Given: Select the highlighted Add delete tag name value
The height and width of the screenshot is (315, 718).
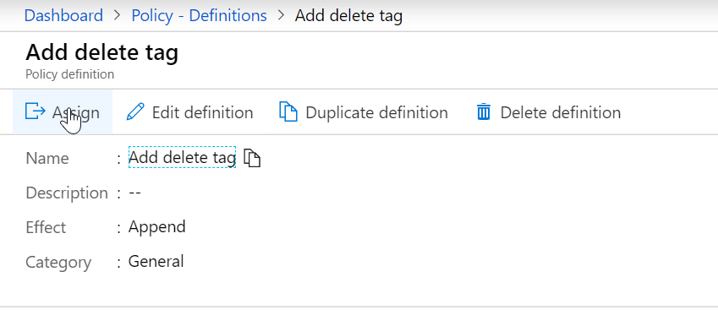Looking at the screenshot, I should click(182, 157).
